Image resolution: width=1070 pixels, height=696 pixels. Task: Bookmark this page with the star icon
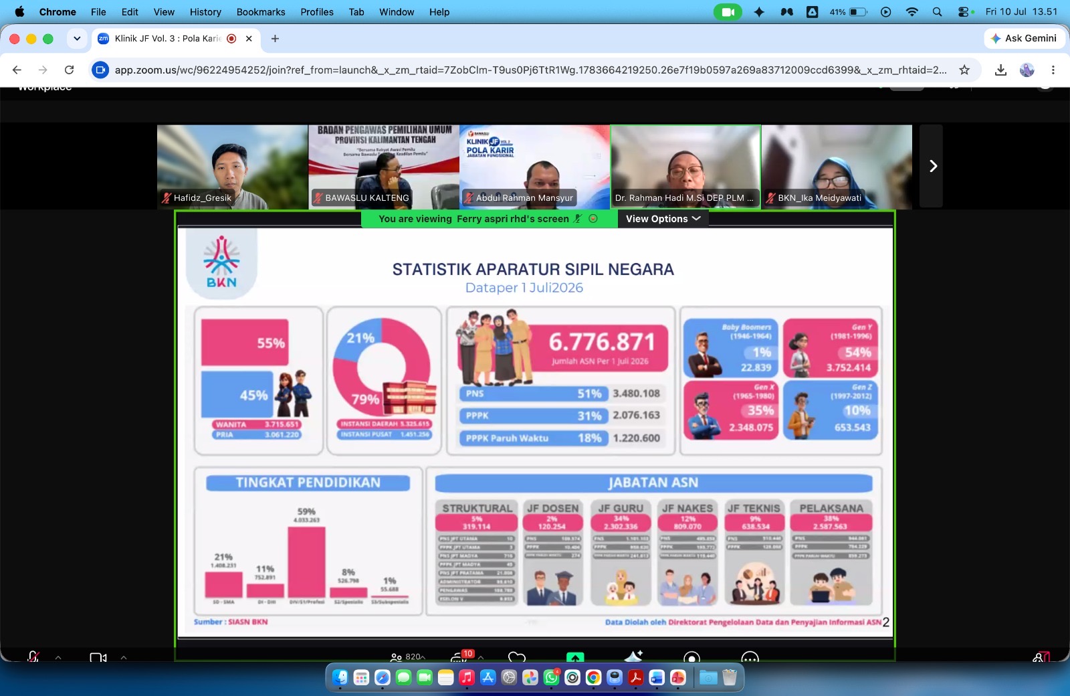964,70
